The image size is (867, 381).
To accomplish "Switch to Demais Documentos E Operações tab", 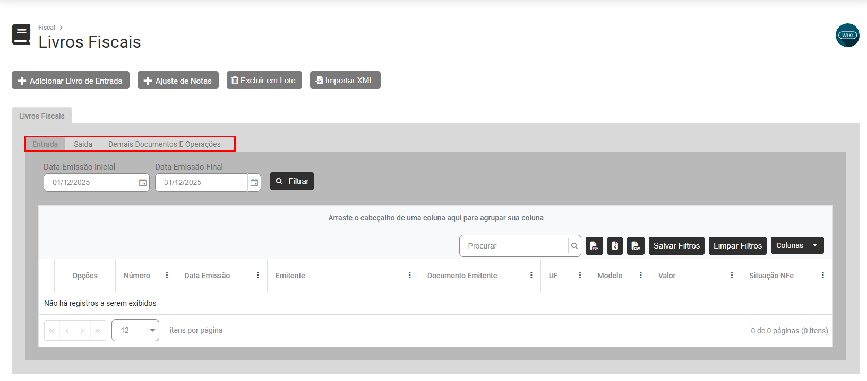I will coord(164,144).
